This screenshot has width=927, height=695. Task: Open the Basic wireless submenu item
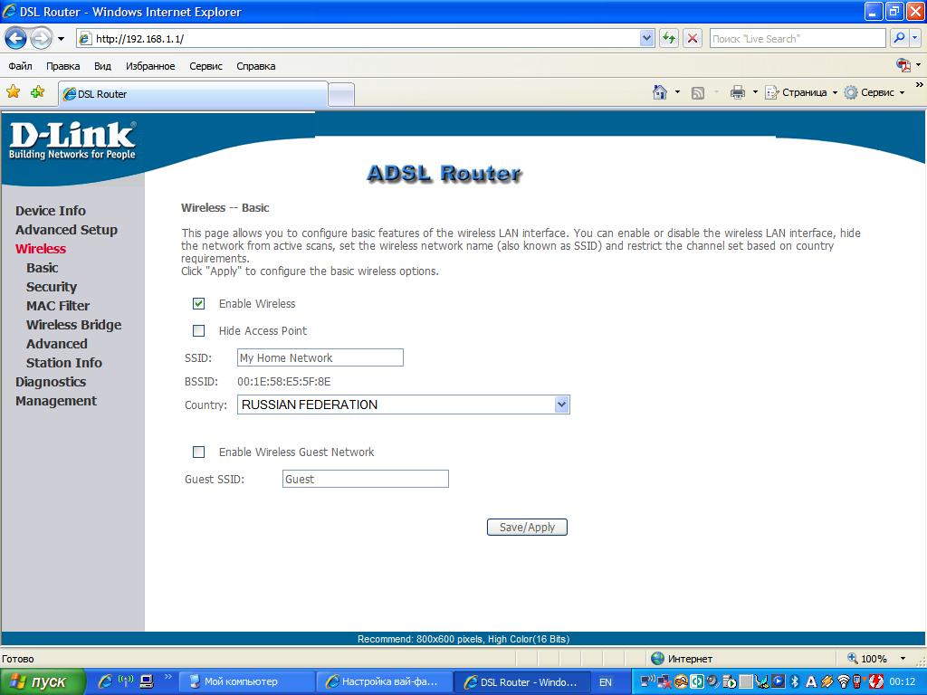(42, 268)
